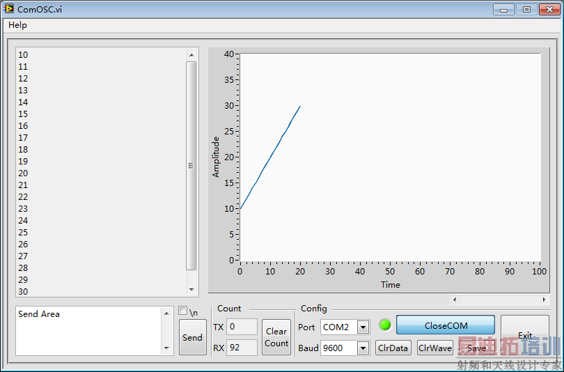
Task: Click the ClrWave button
Action: (x=435, y=348)
